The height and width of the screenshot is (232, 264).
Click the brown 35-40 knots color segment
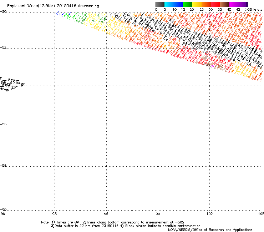225,4
